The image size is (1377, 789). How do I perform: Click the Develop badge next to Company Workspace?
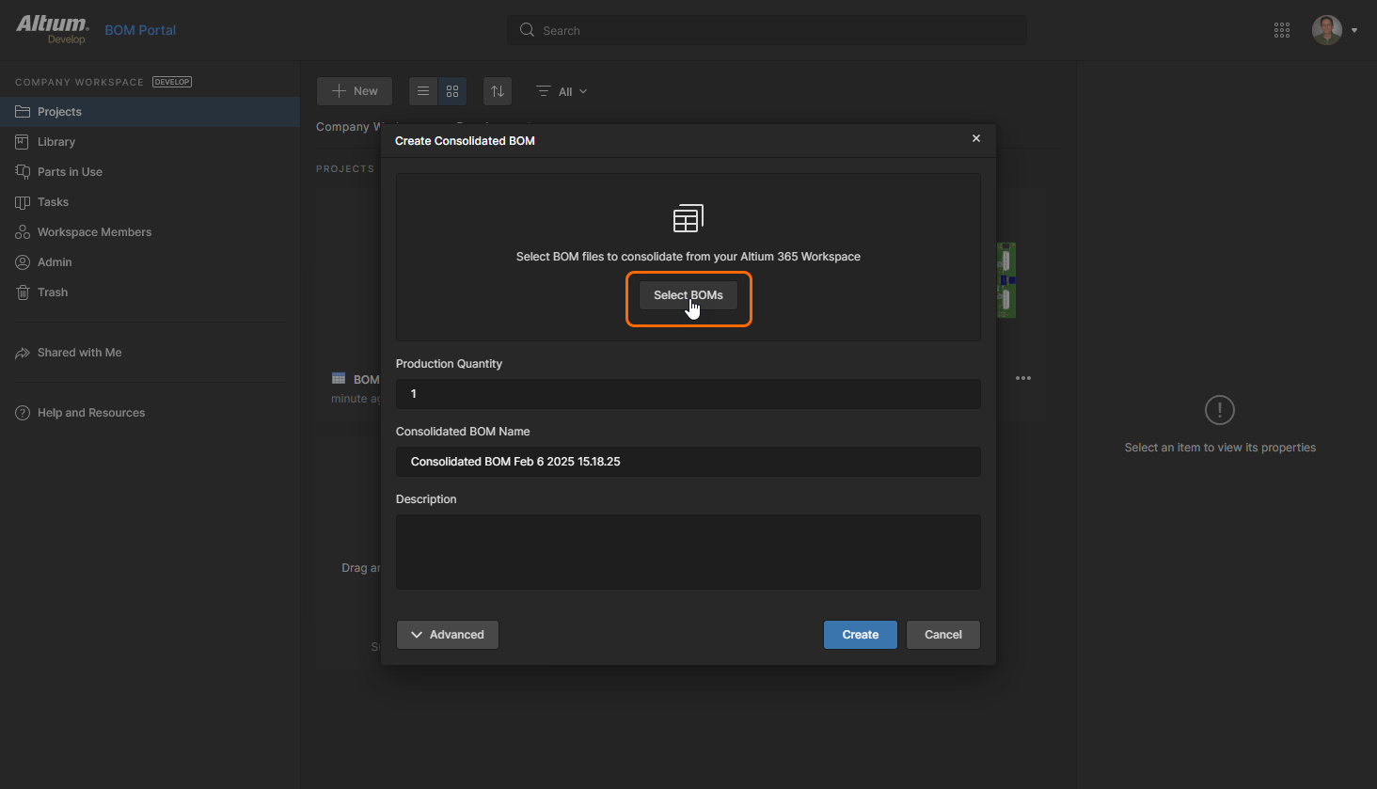tap(172, 82)
